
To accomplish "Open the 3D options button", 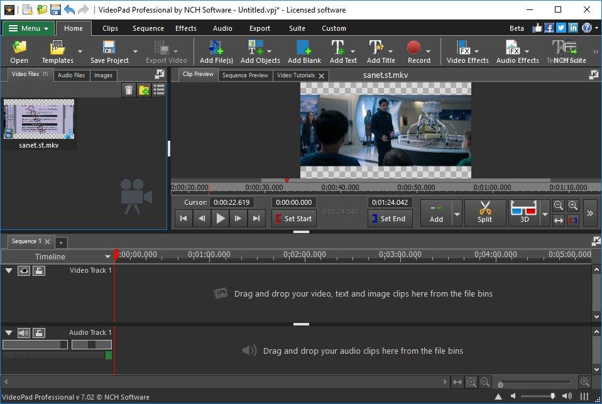I will 523,212.
